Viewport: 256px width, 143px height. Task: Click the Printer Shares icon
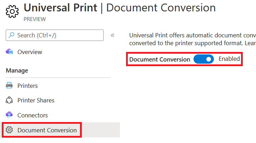(x=10, y=100)
